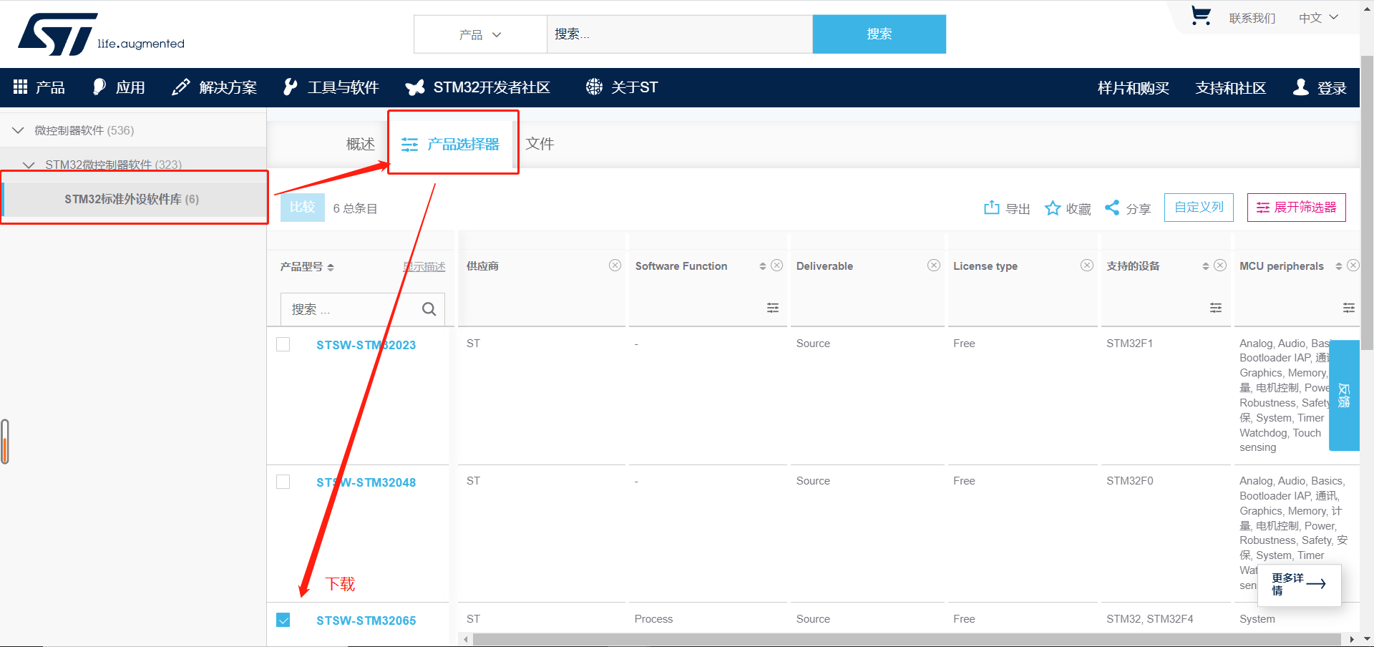Open the blue 反馈 feedback tab
The width and height of the screenshot is (1374, 647).
click(1344, 395)
